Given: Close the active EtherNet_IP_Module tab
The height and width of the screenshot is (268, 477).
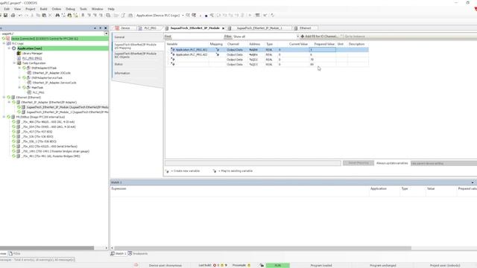Looking at the screenshot, I should [224, 28].
